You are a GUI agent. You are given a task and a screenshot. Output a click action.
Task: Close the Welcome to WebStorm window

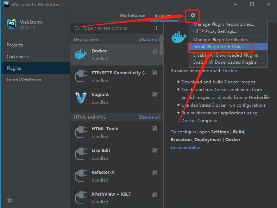click(x=269, y=4)
